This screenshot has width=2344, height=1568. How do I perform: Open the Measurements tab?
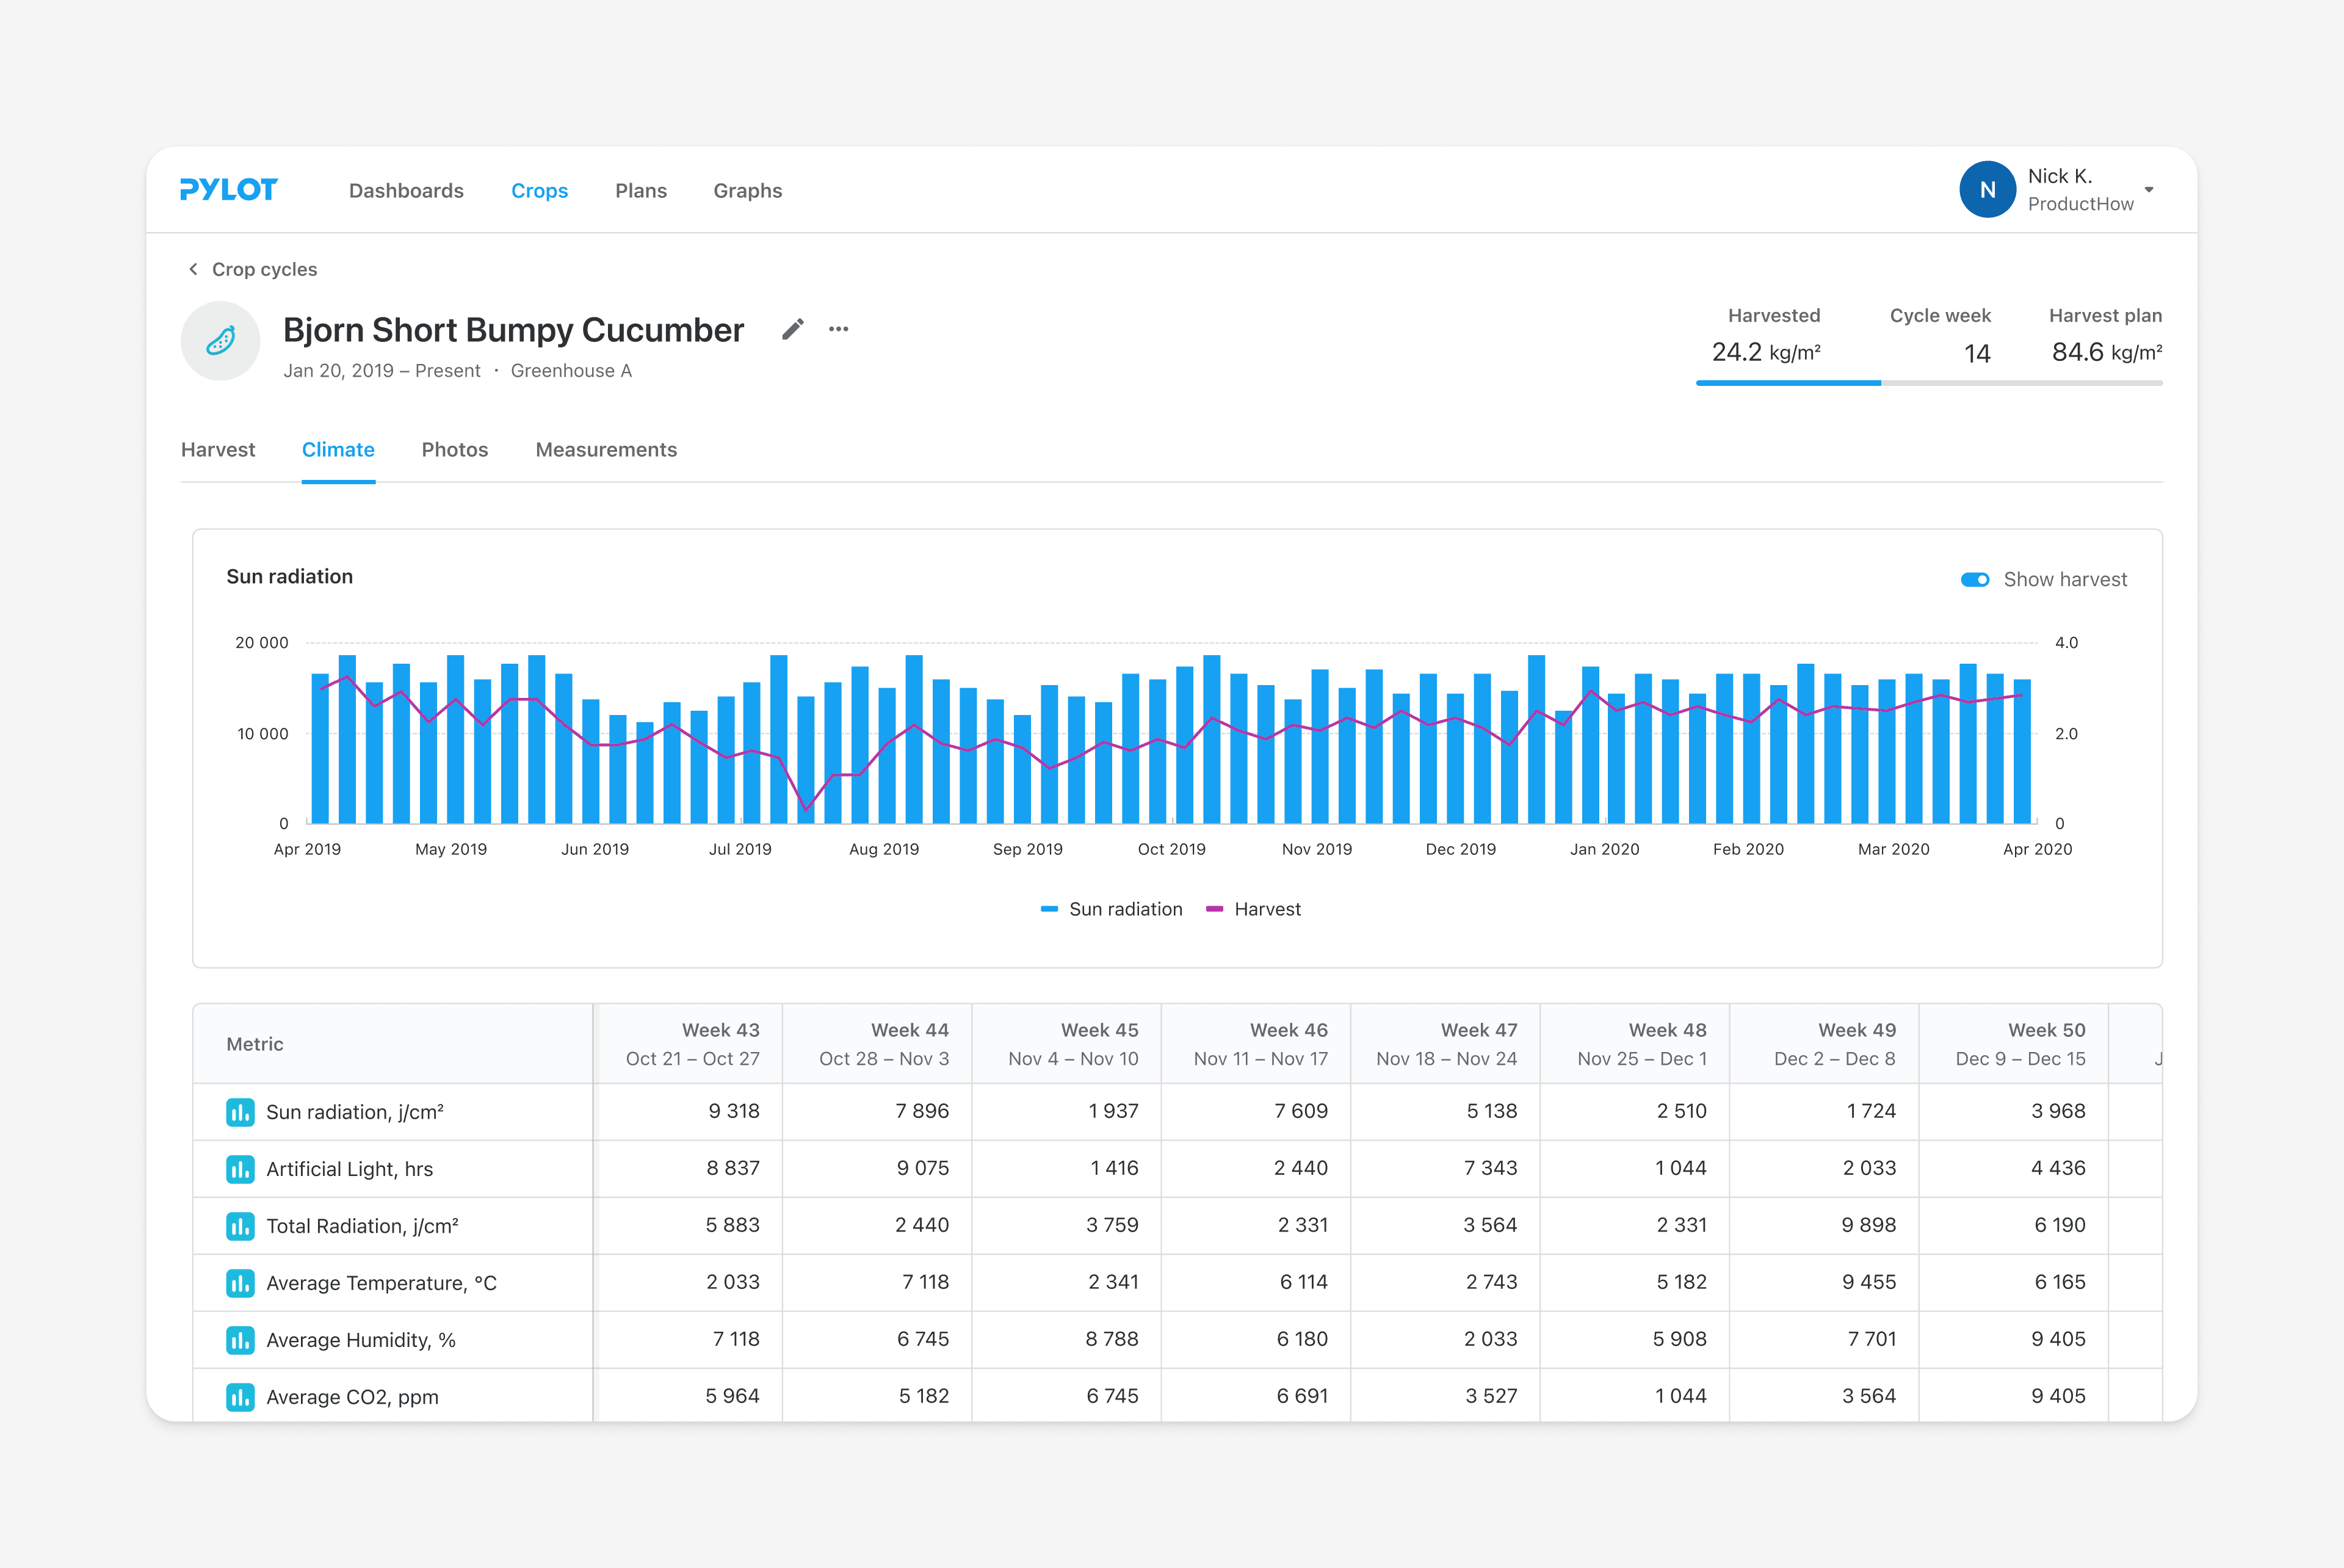606,450
